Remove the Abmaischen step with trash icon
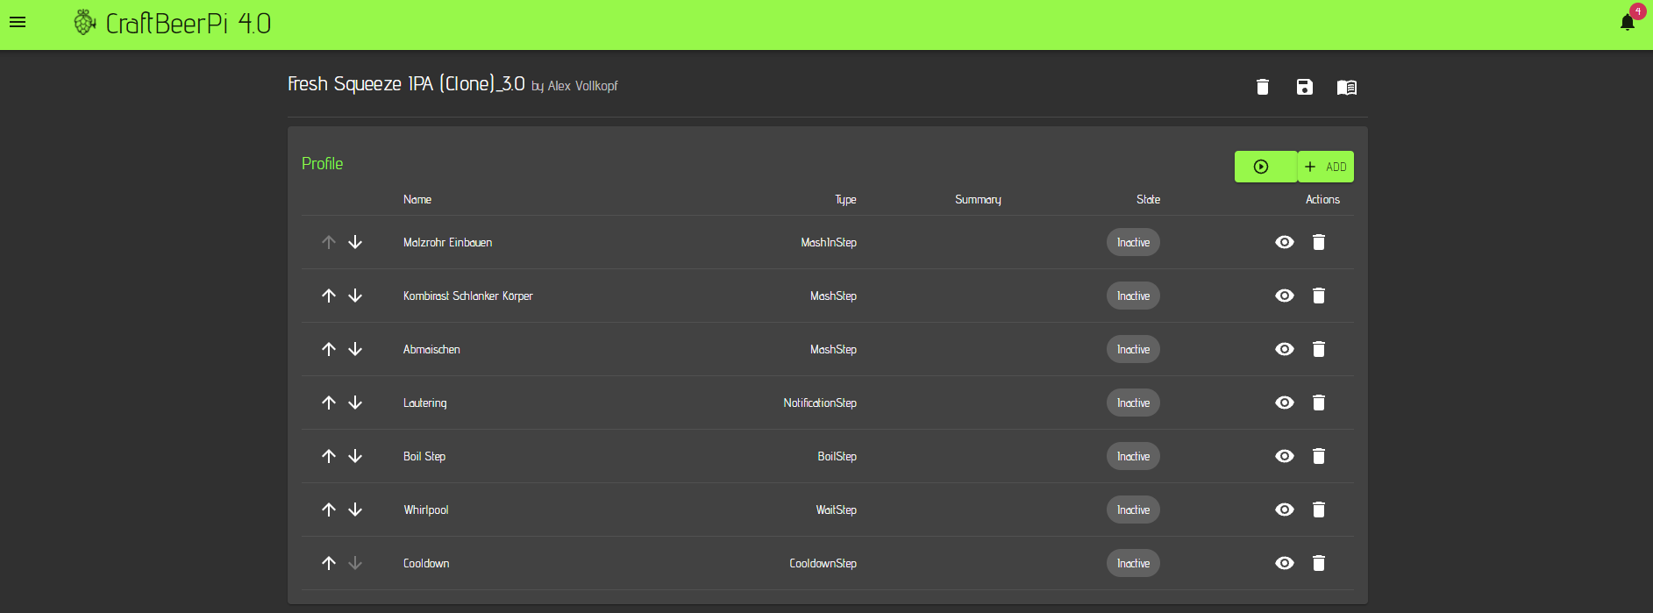The height and width of the screenshot is (613, 1653). pyautogui.click(x=1318, y=349)
